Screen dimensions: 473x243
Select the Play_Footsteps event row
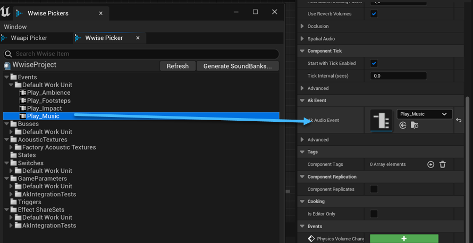point(141,100)
